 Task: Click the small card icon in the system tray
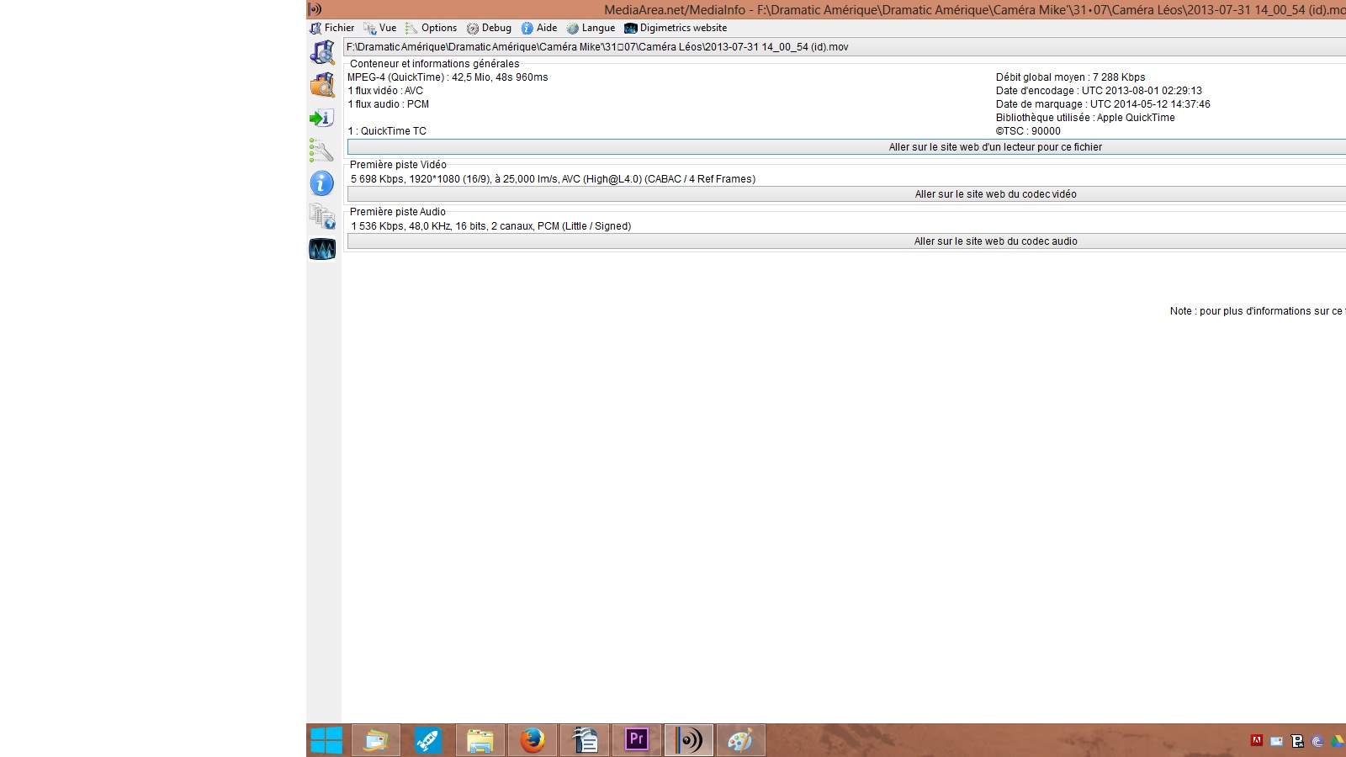[x=1277, y=741]
